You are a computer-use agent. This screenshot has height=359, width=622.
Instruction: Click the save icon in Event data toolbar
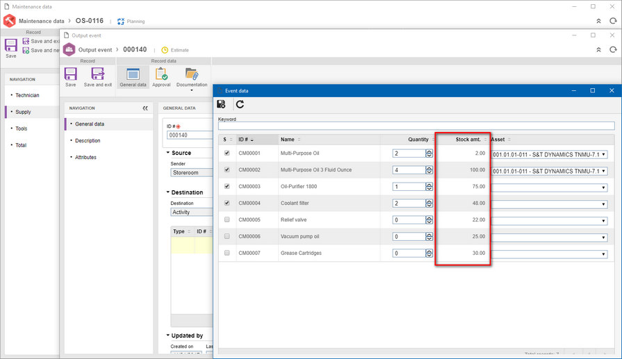click(221, 104)
